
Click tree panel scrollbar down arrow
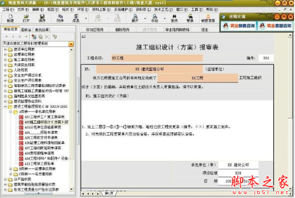[71, 189]
